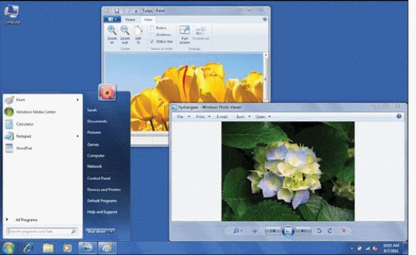
Task: Rotate the hydrangea photo clockwise
Action: click(329, 230)
